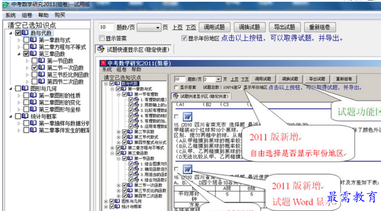Expand the 第二节一次函数 node
The image size is (381, 211).
pyautogui.click(x=27, y=68)
